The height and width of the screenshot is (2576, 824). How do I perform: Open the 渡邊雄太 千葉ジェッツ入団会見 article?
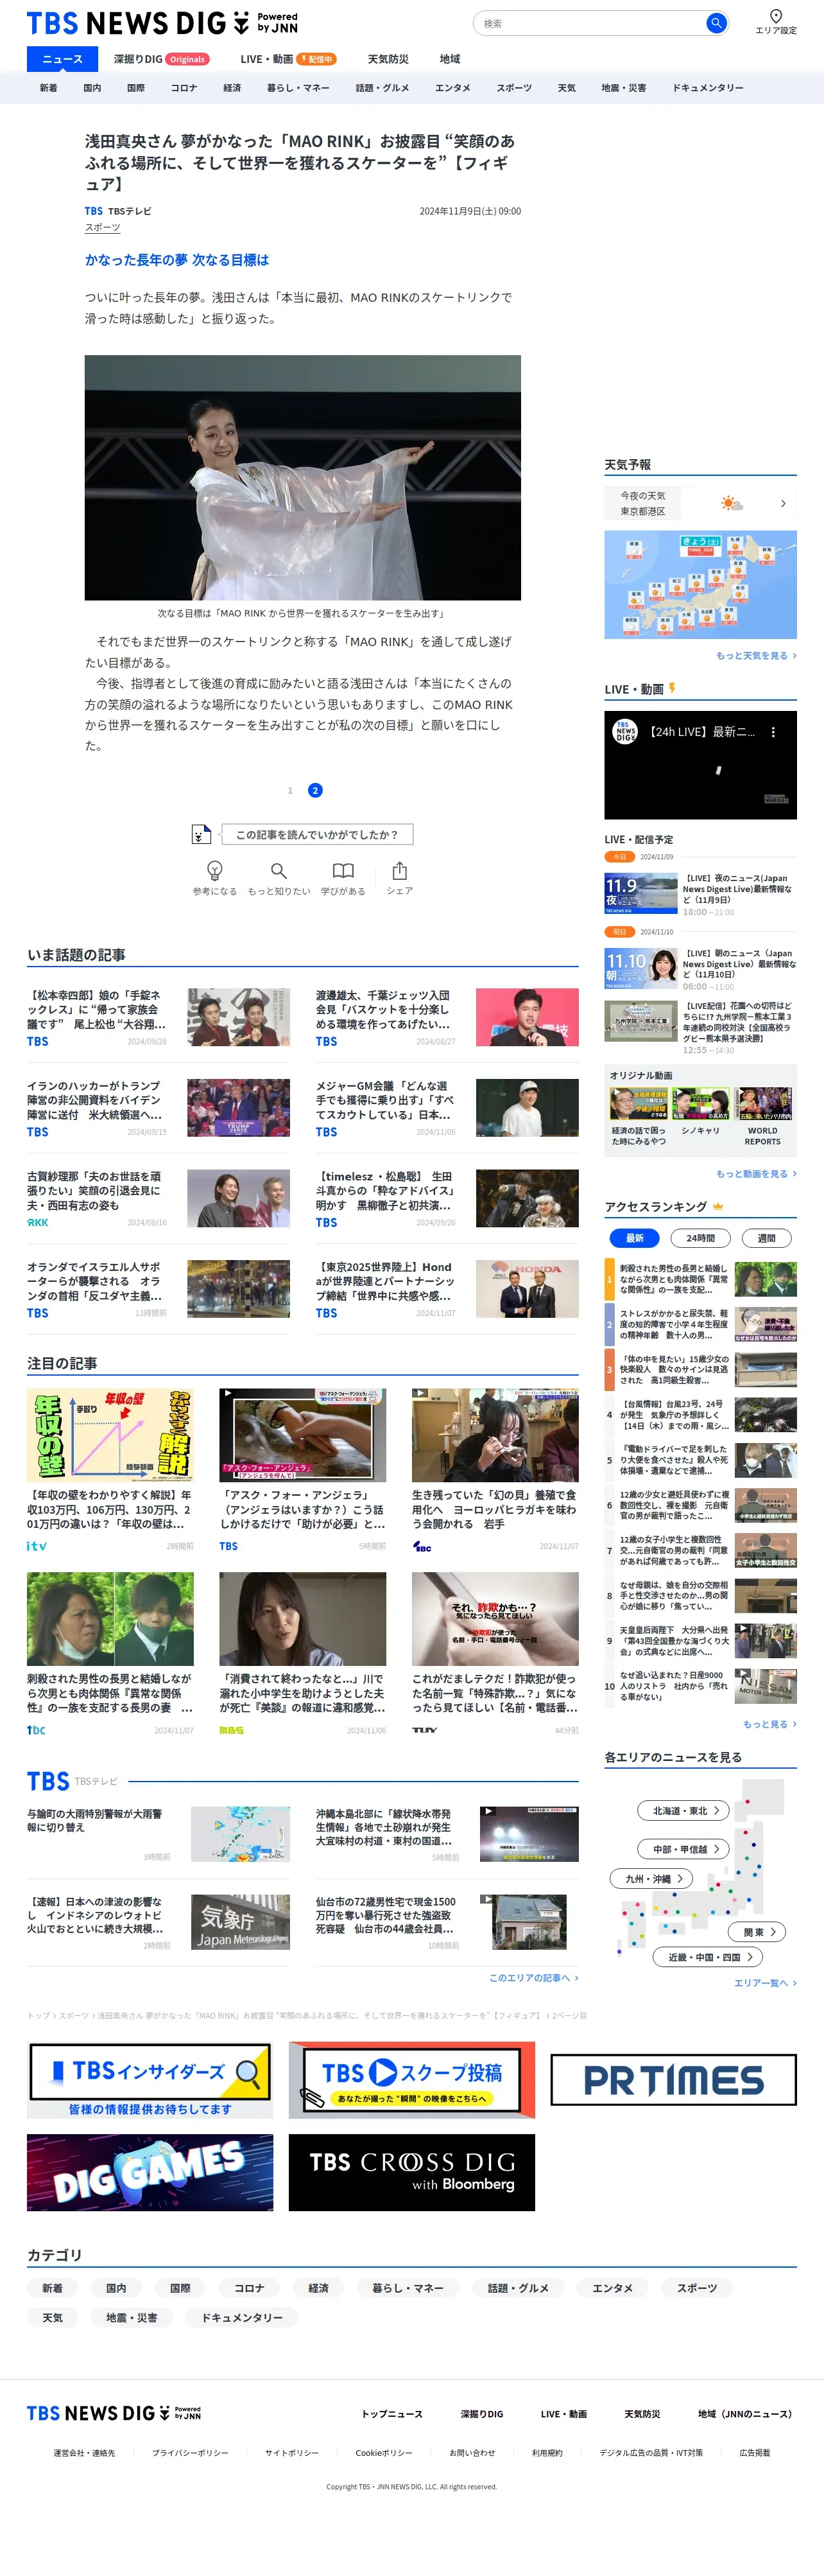tap(447, 1017)
